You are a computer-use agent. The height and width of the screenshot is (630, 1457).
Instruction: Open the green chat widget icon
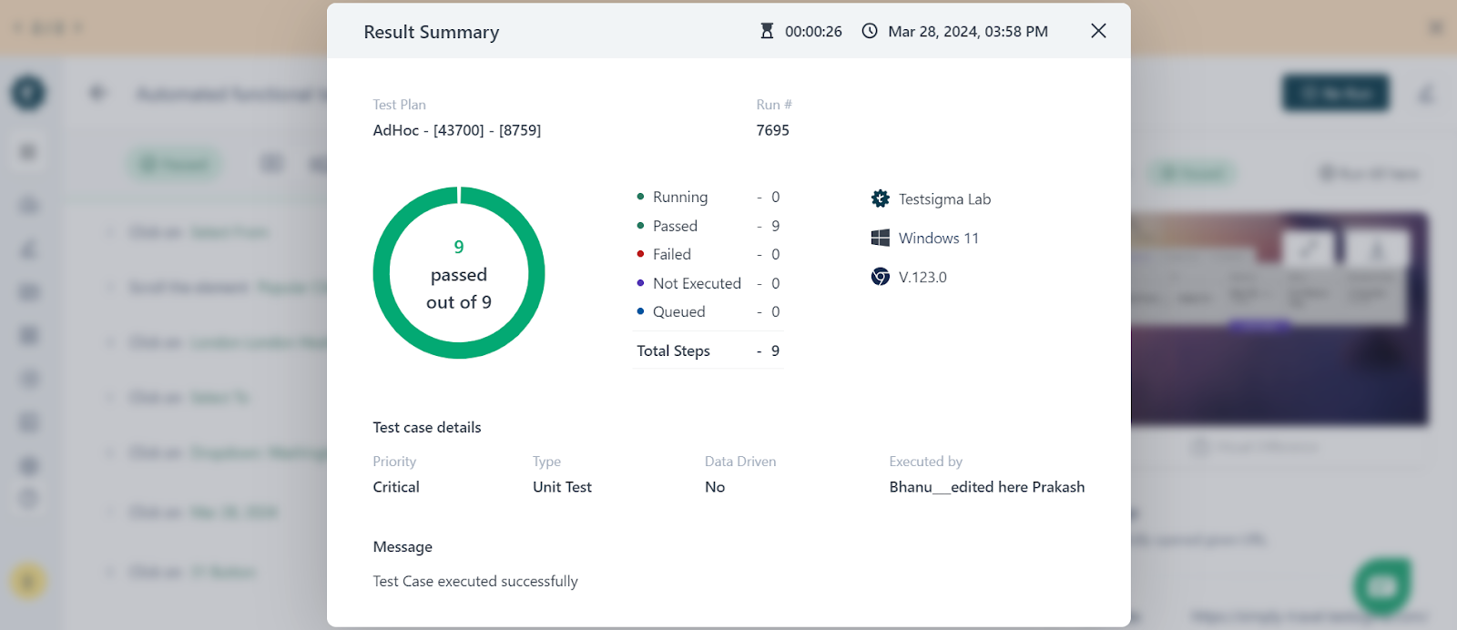[x=1382, y=585]
